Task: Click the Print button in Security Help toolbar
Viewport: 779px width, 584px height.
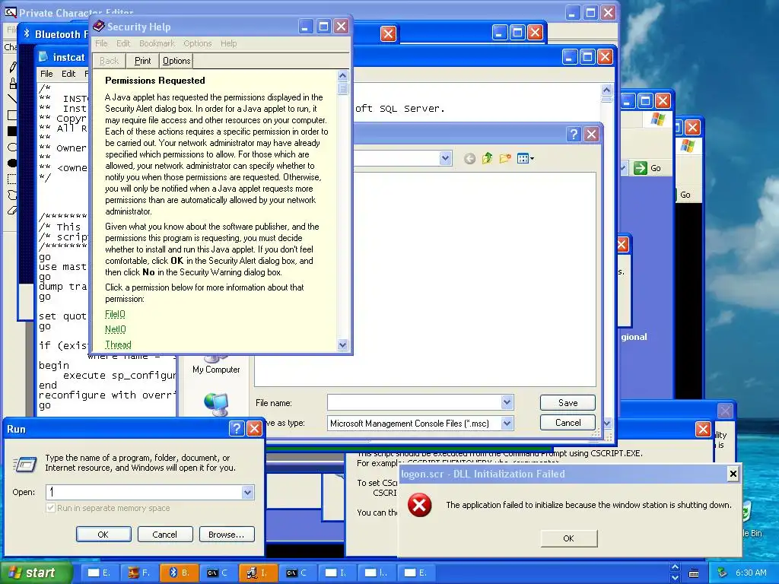Action: tap(142, 61)
